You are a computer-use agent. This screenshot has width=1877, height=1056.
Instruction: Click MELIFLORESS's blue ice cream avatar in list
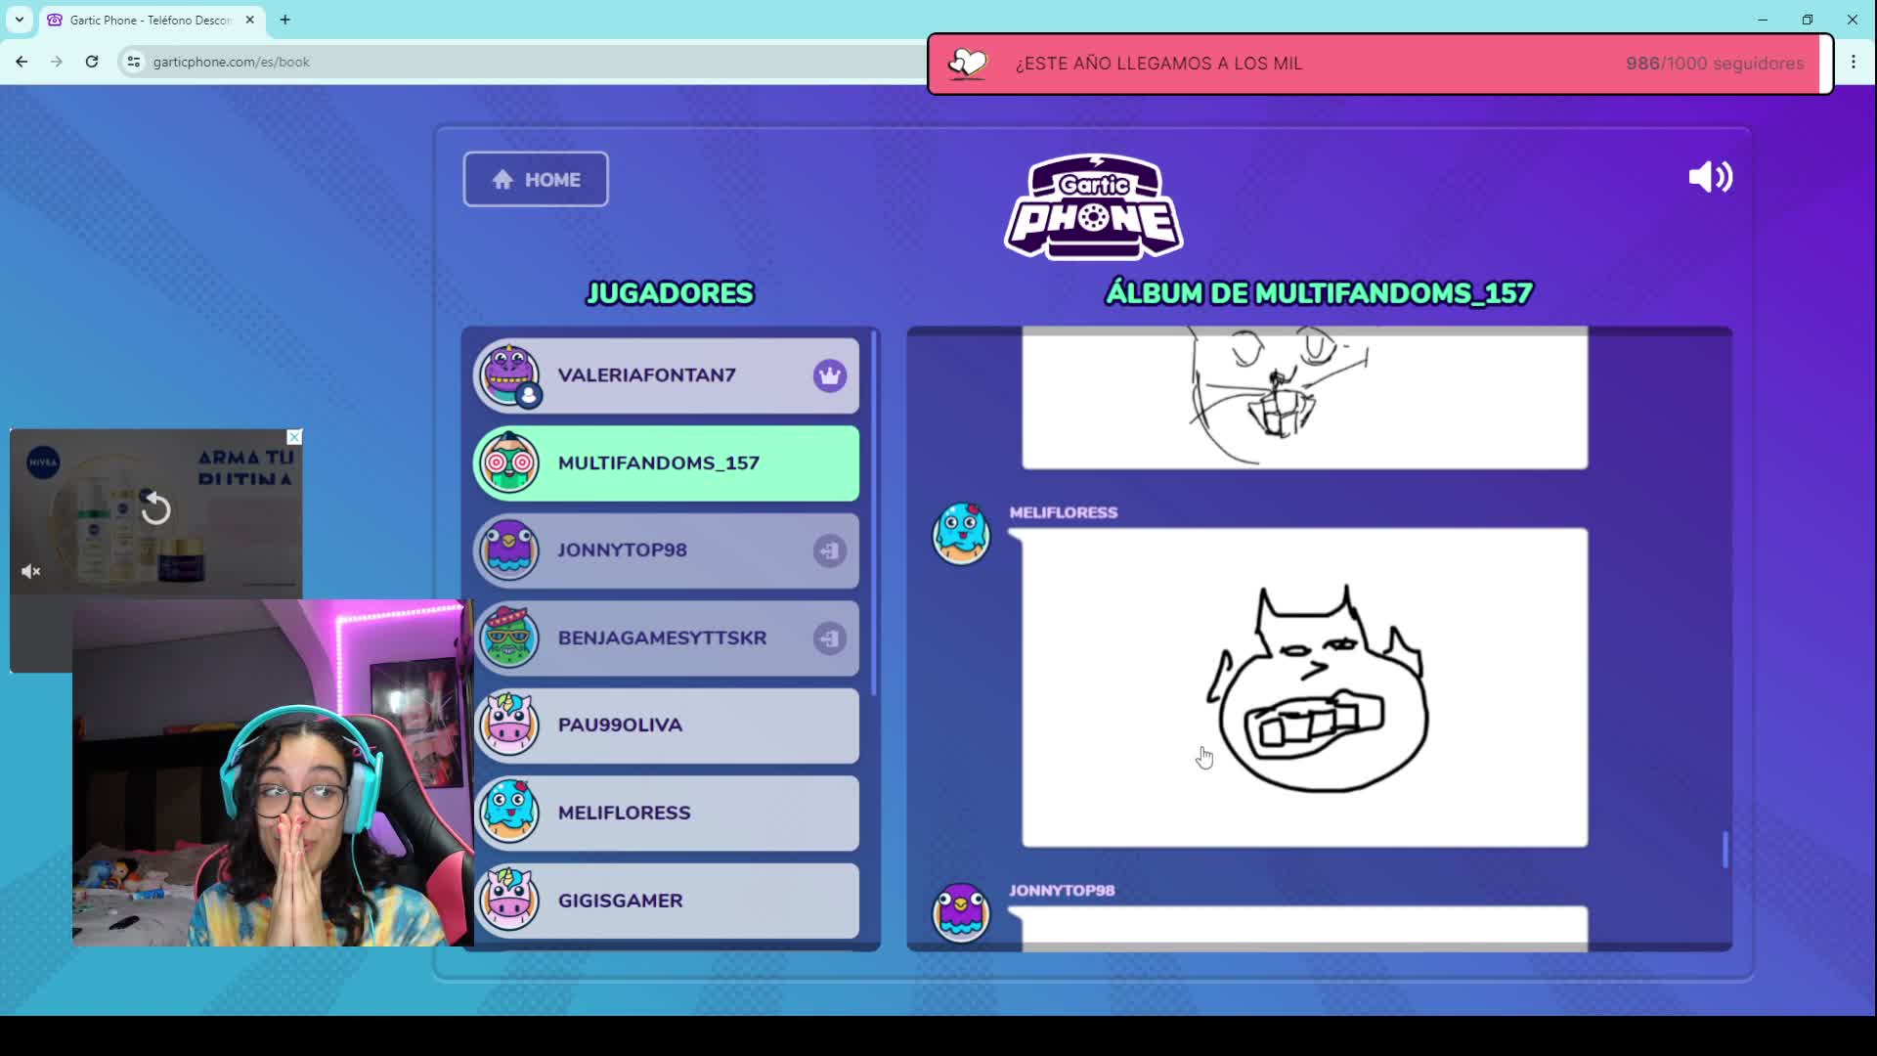coord(508,813)
